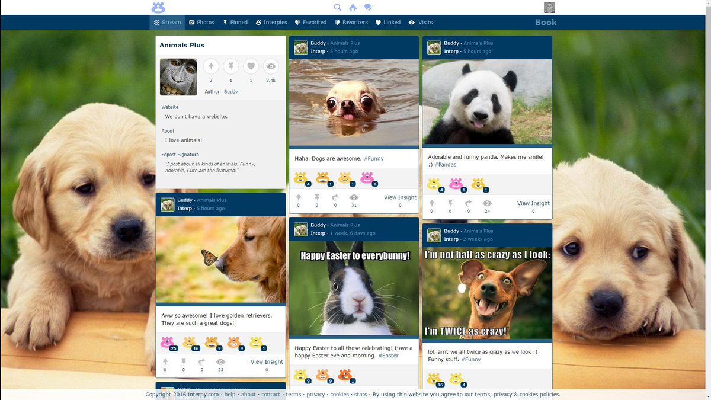Click the #Funny hashtag in the pug post
Image resolution: width=711 pixels, height=400 pixels.
coord(374,159)
